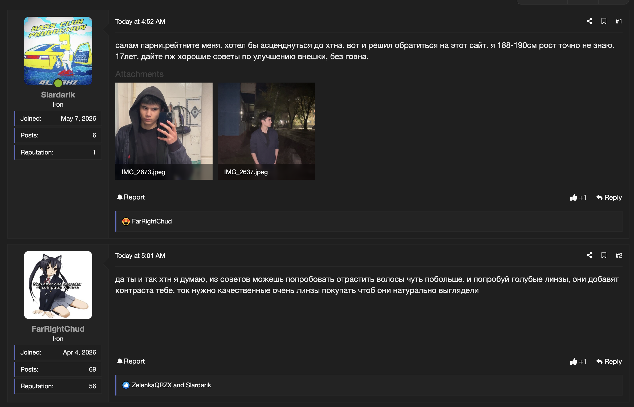This screenshot has width=634, height=407.
Task: Open post number #2 permalink
Action: (x=619, y=255)
